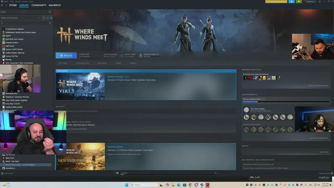Show recent games via the clock filter icon
Screen dimensions: 334x188
(48, 18)
